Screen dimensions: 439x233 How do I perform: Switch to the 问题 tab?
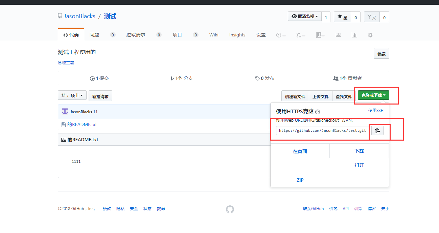(x=94, y=35)
